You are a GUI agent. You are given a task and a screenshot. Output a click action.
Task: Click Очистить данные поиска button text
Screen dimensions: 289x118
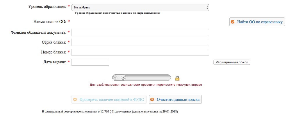(x=178, y=100)
